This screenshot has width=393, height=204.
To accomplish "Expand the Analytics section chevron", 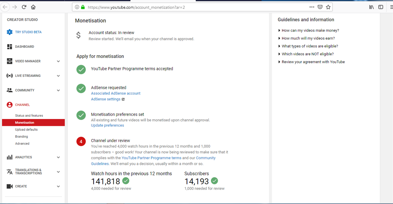I will click(58, 157).
